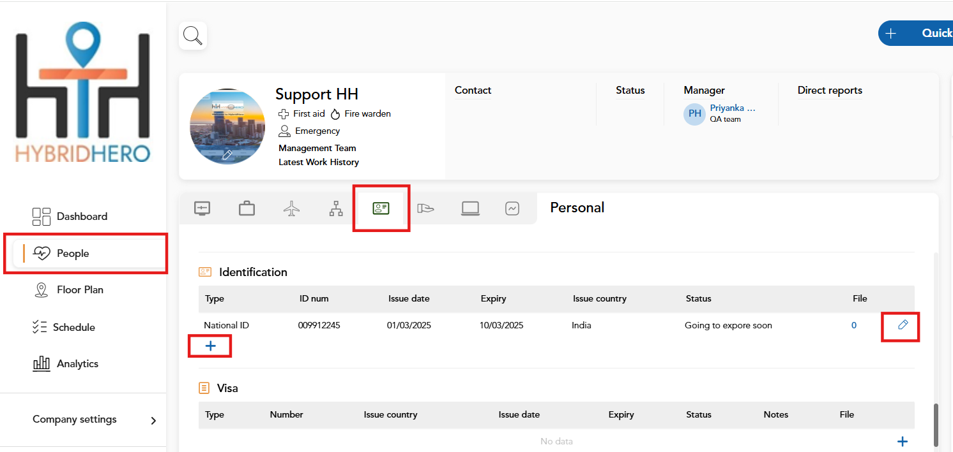Open the hand payment tab icon
This screenshot has width=953, height=452.
(x=425, y=208)
